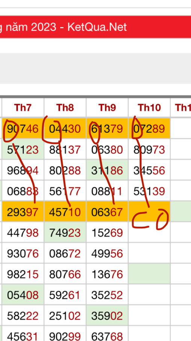Click cell with number 53139
The image size is (191, 341).
[x=149, y=191]
